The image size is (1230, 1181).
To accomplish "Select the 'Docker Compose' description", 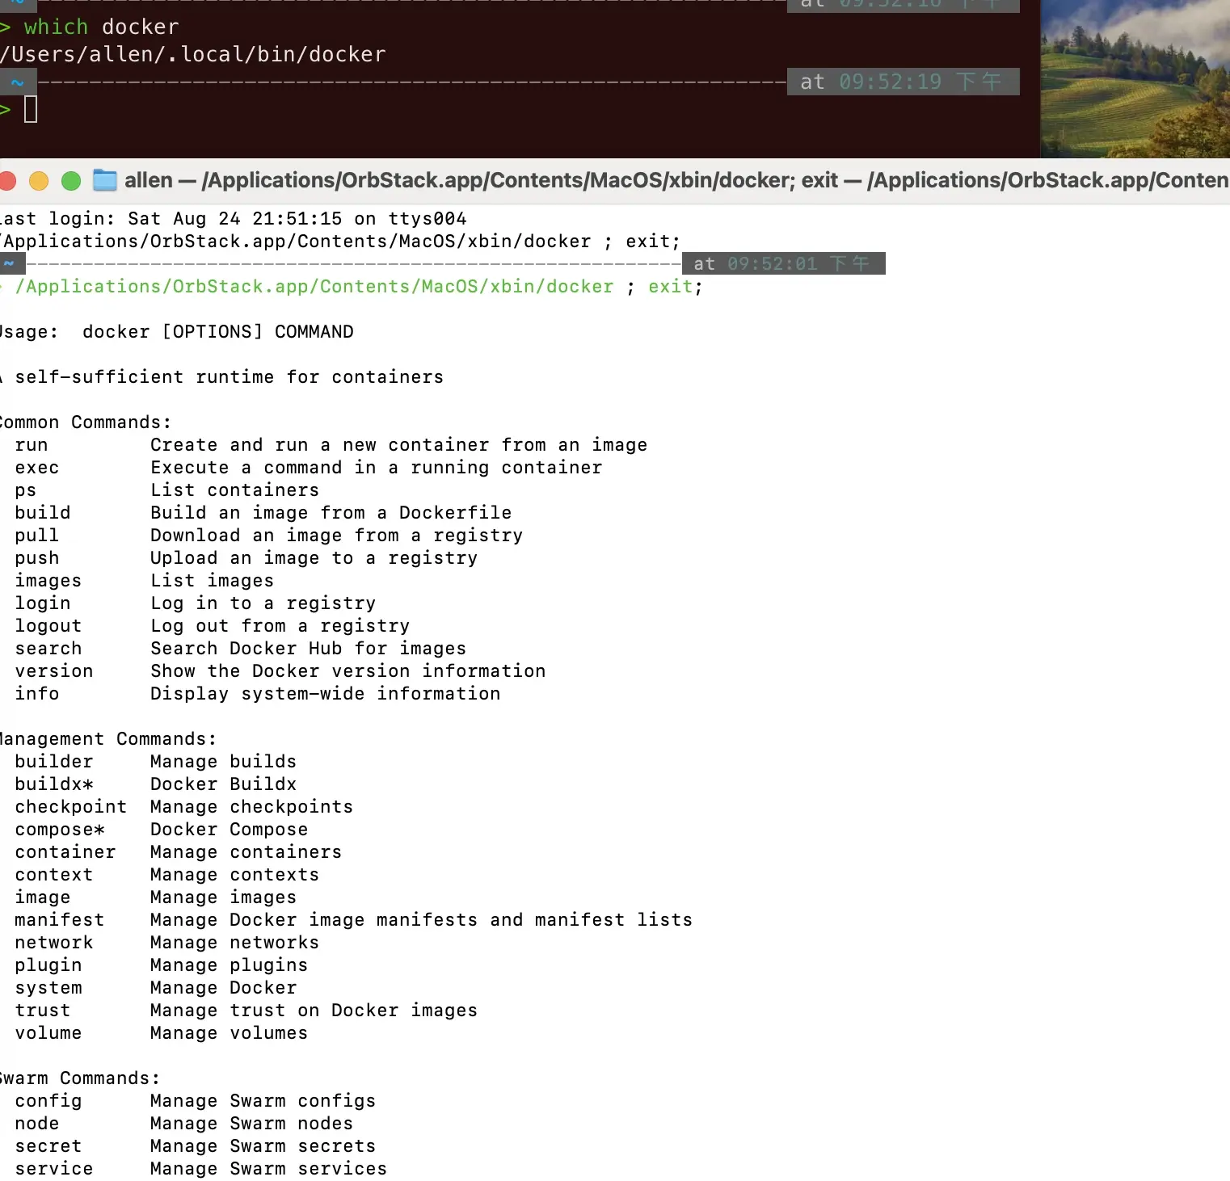I will 230,830.
